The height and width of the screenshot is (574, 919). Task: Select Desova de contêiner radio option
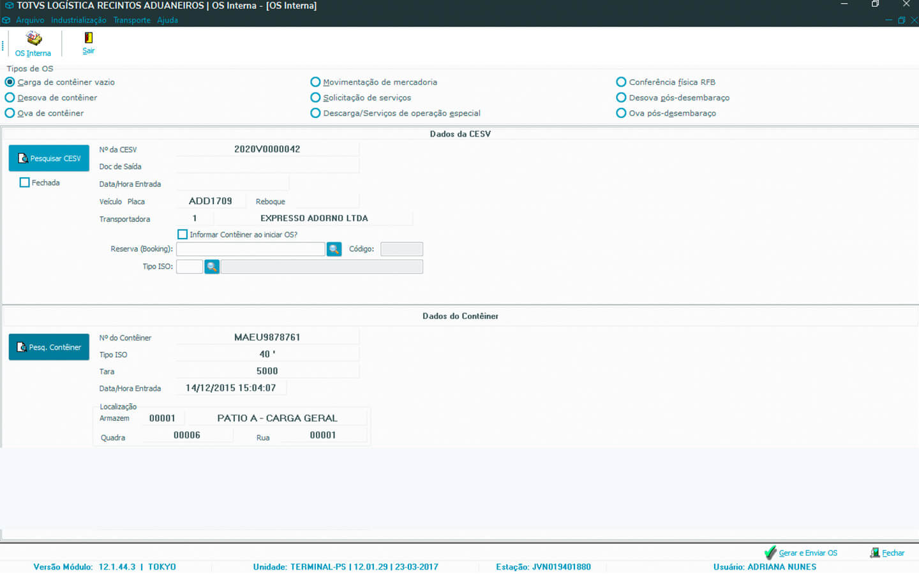tap(10, 98)
